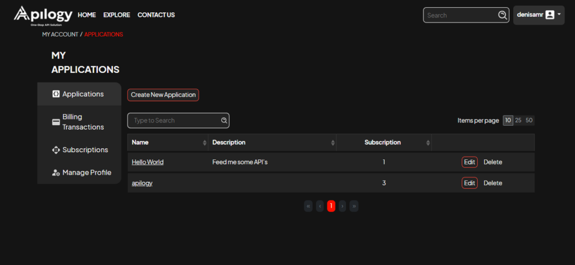Go to first page of results
The height and width of the screenshot is (265, 575).
coord(308,206)
